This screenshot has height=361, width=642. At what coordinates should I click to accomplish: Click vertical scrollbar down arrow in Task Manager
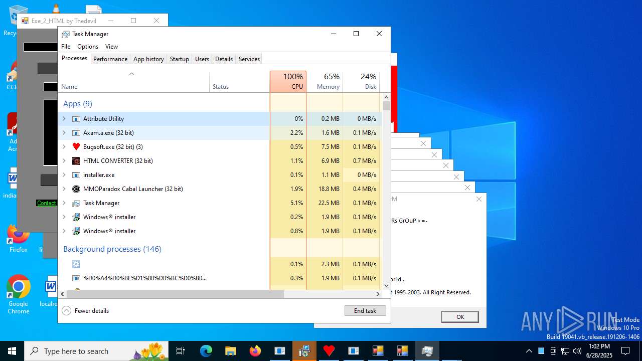coord(386,286)
